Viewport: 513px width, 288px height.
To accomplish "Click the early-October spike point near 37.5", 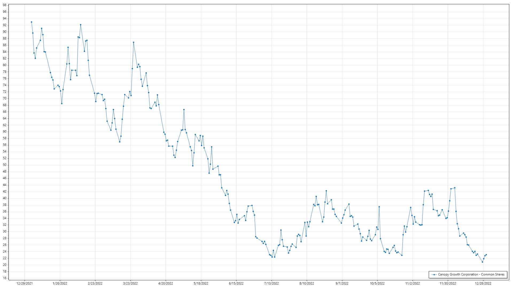I will 379,207.
